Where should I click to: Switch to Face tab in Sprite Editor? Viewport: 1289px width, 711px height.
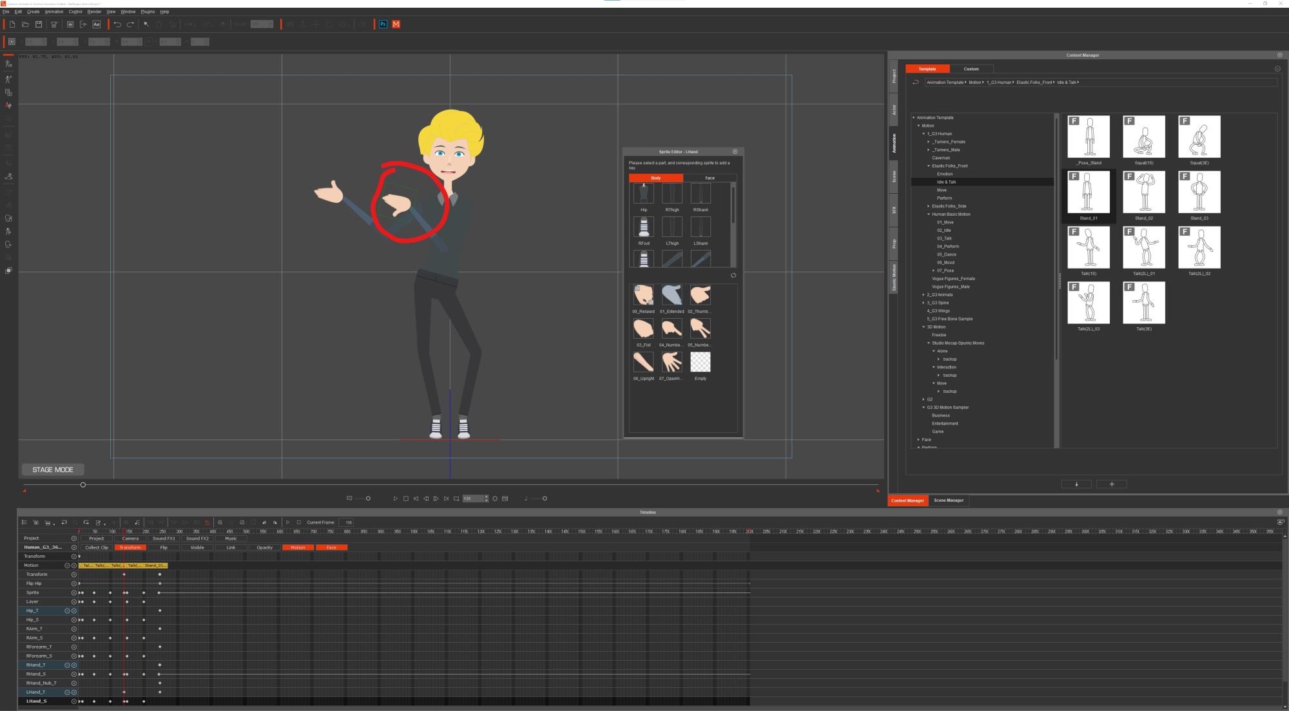(x=710, y=178)
